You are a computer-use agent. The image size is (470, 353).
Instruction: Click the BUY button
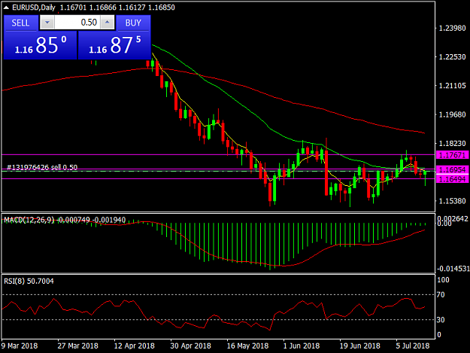point(133,23)
